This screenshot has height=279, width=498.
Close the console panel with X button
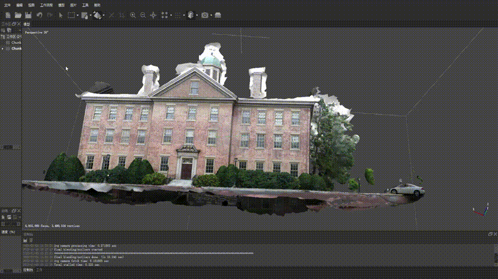point(494,234)
